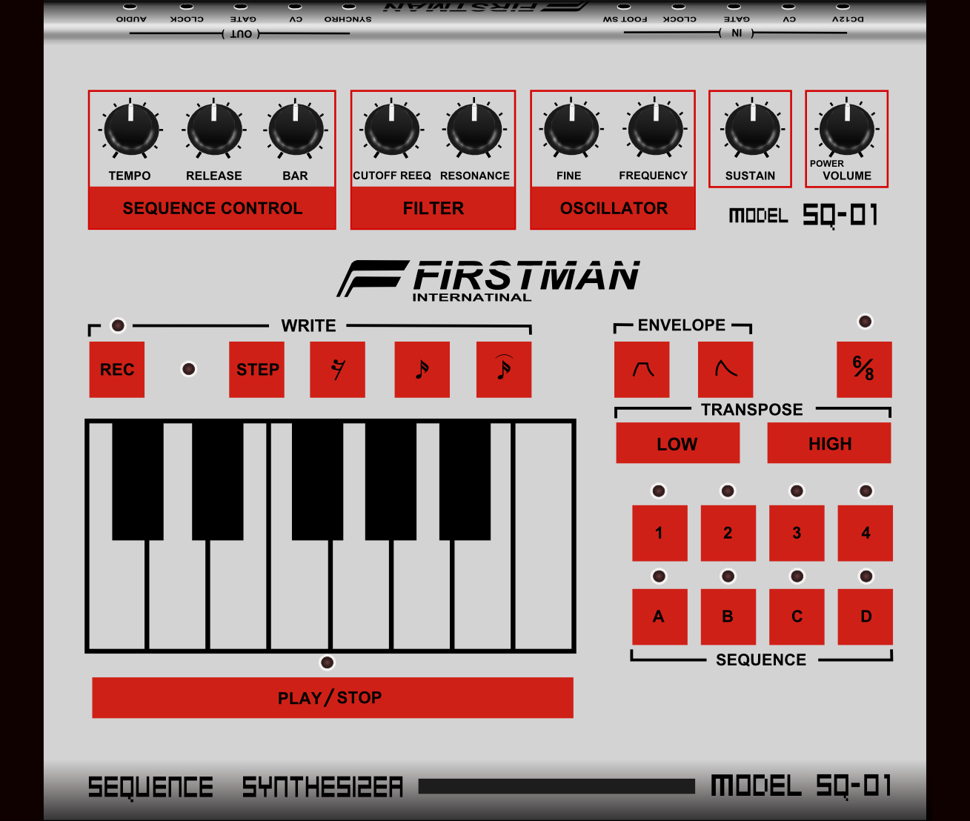Select sequence bank A
Viewport: 970px width, 821px height.
point(660,616)
